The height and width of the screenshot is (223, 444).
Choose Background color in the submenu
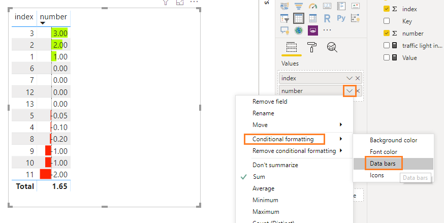(393, 140)
